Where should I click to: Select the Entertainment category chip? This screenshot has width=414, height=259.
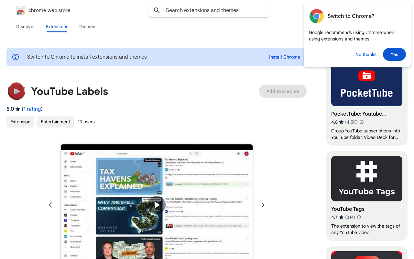pos(55,122)
